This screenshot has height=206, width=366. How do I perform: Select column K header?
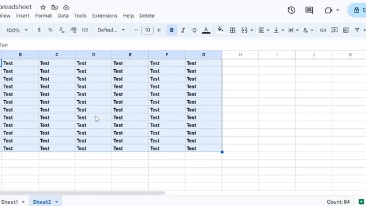pos(350,55)
